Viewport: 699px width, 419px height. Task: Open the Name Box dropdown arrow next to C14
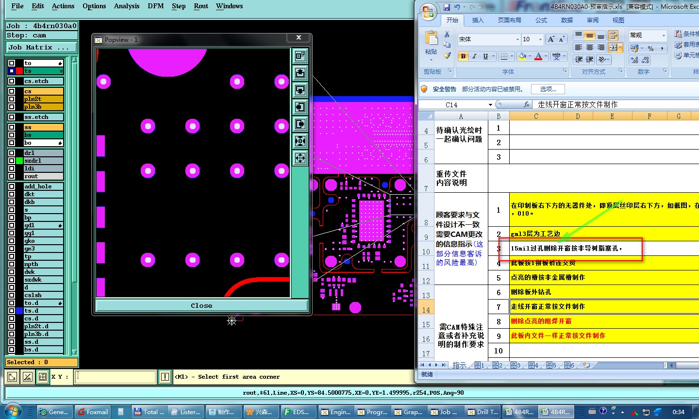point(490,105)
